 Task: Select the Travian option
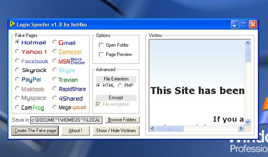coord(54,79)
